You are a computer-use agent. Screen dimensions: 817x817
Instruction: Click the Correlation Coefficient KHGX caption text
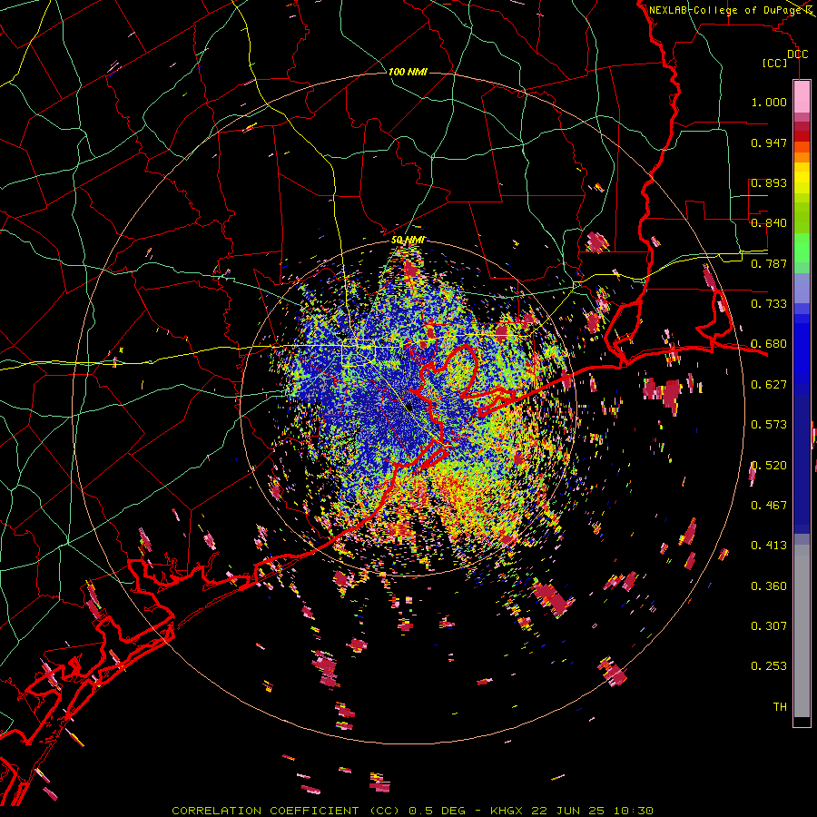412,811
